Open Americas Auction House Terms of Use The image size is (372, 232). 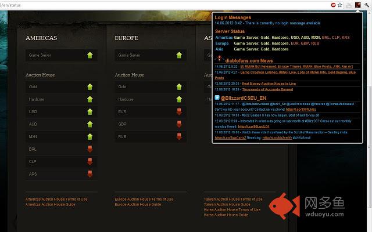(x=56, y=200)
